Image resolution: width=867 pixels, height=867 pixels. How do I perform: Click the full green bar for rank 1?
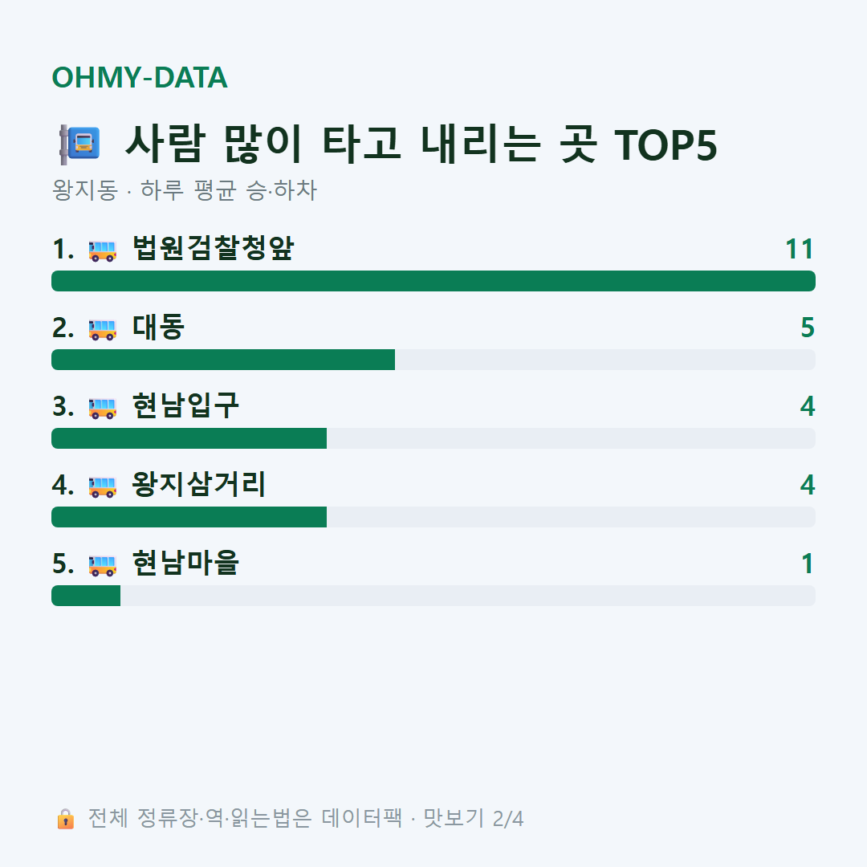(x=433, y=281)
